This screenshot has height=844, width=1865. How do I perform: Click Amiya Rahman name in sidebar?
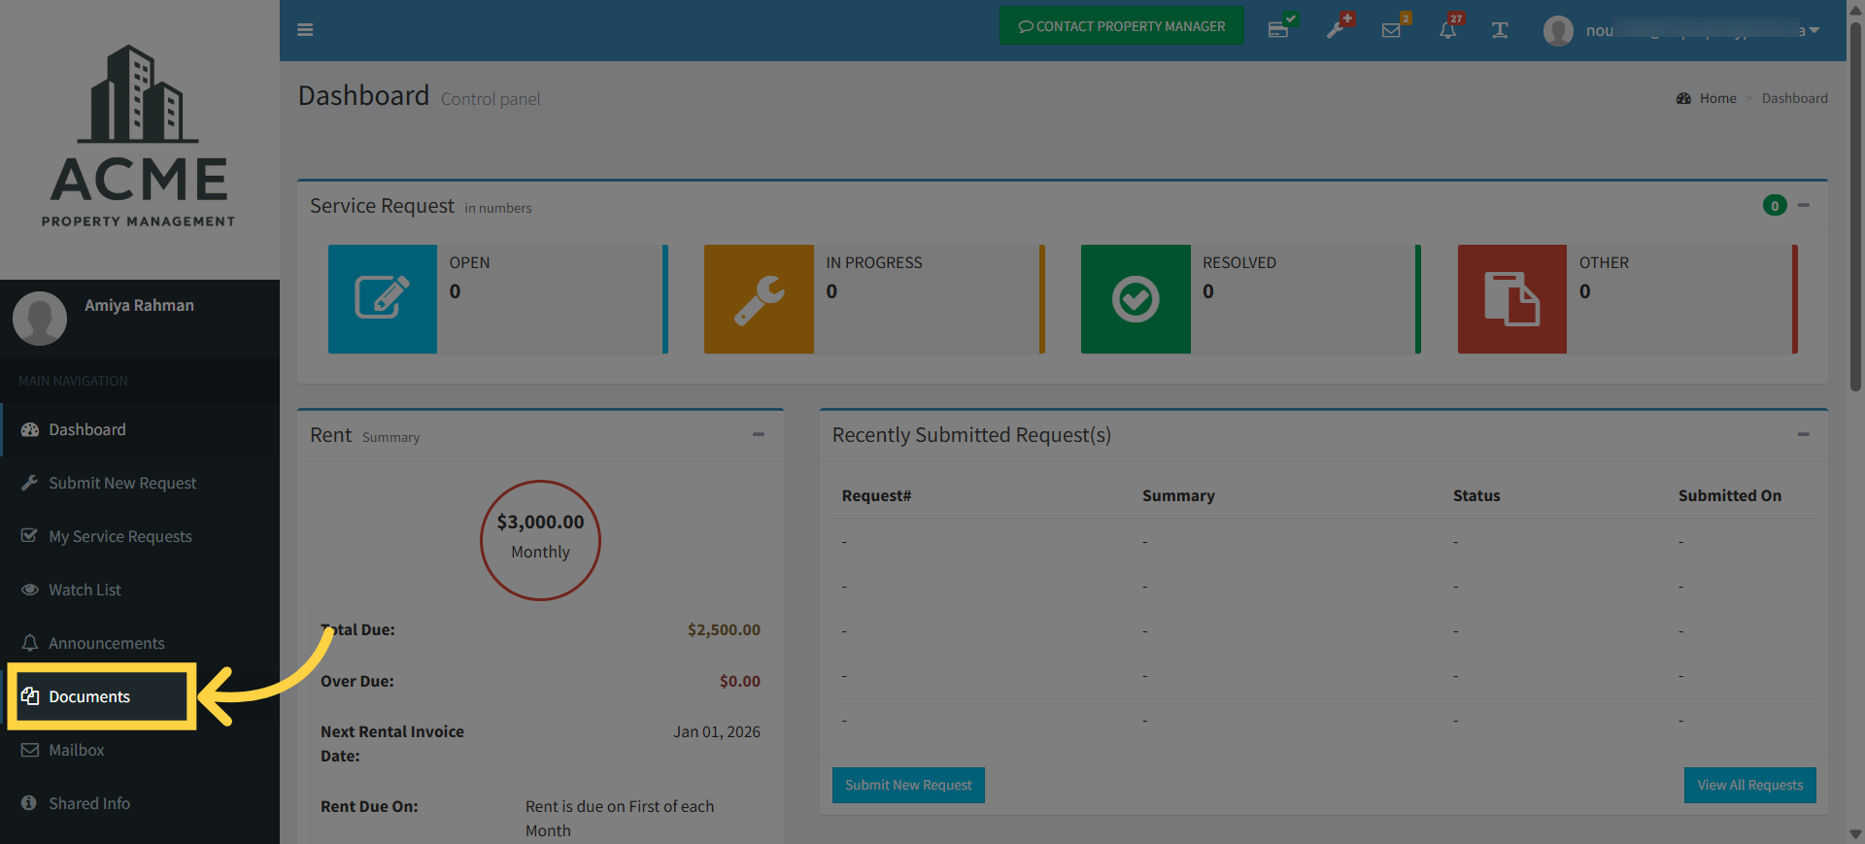[139, 305]
